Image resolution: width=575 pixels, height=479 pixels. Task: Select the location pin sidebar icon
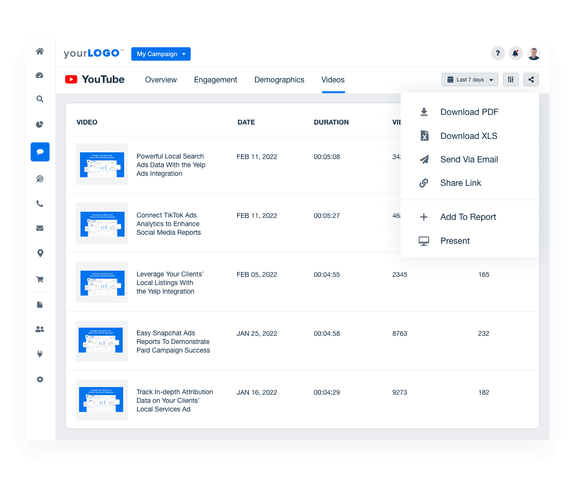40,253
